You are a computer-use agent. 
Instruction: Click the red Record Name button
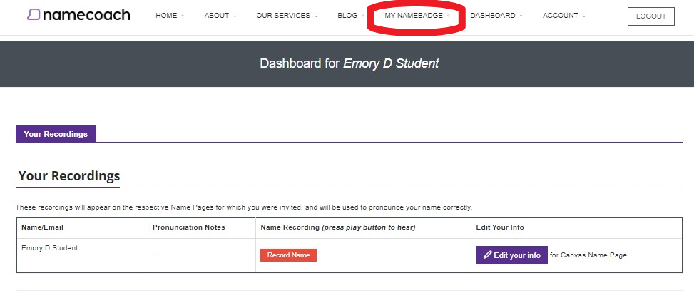(289, 255)
